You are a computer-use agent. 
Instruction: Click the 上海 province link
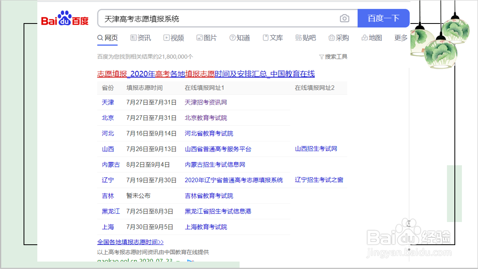108,227
